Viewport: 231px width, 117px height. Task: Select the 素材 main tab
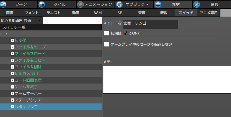coord(173,4)
